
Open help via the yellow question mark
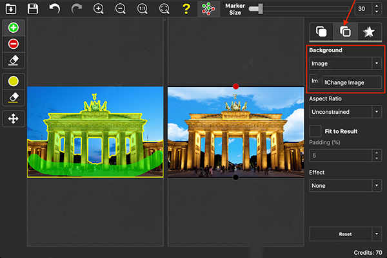[x=186, y=9]
